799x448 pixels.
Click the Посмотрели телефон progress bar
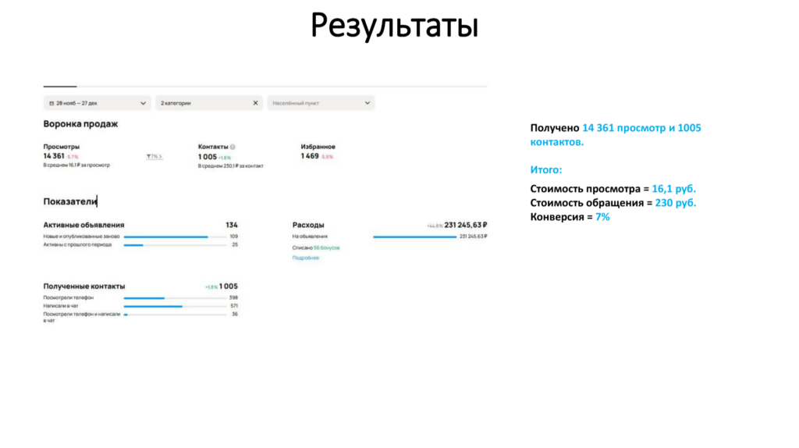176,297
